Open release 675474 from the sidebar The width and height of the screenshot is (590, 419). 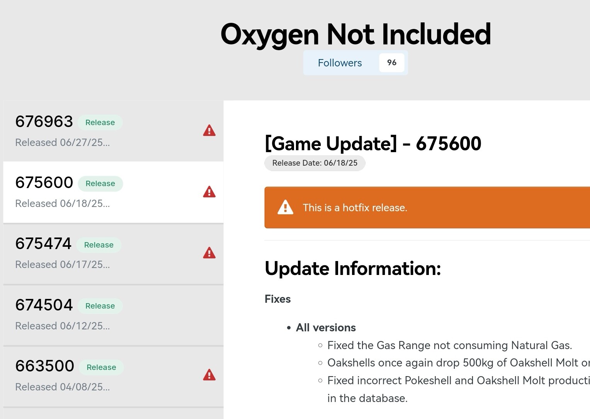coord(113,254)
